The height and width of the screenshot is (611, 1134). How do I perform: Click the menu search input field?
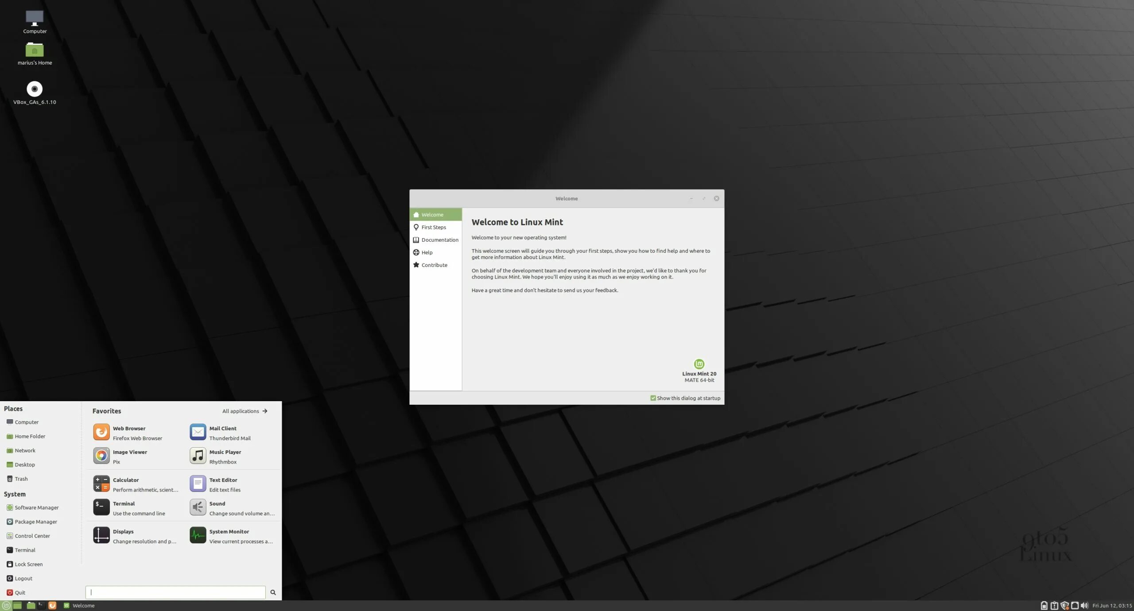[x=175, y=592]
